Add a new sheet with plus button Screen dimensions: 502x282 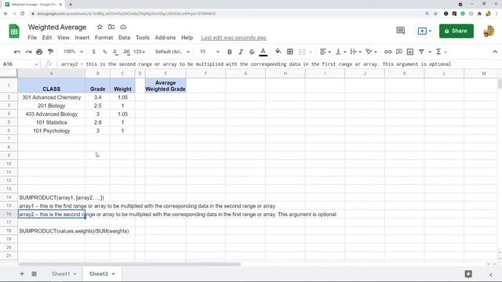(x=22, y=273)
